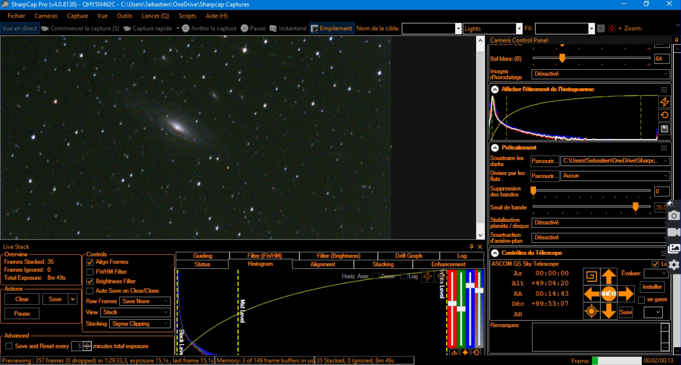
Task: Switch to the Drift Graph tab
Action: coord(409,256)
